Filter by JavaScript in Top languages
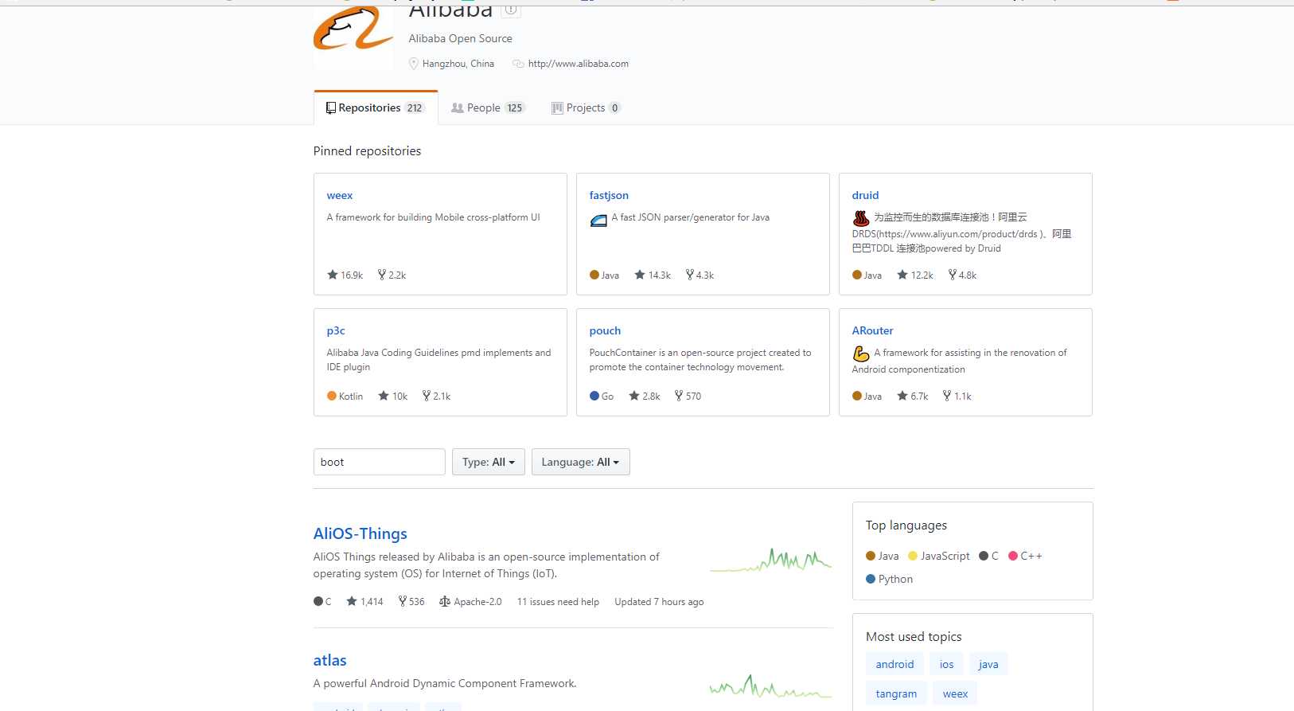 939,556
